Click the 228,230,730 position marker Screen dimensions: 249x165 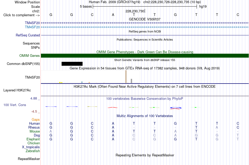[x=135, y=11]
